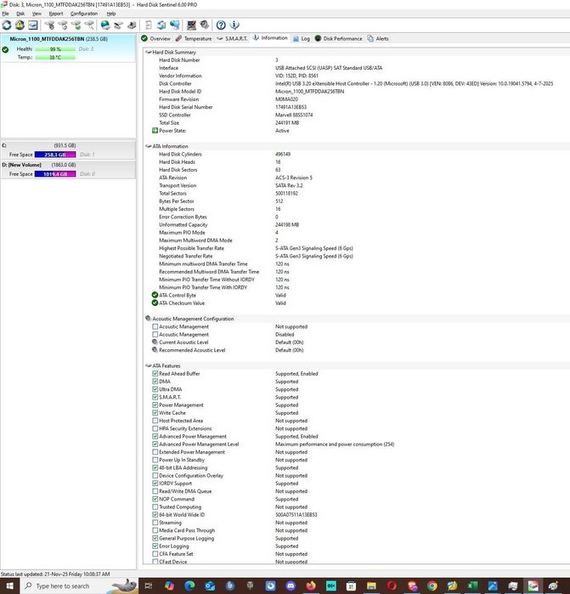Toggle the Trusted Computing checkbox
570x594 pixels.
[155, 506]
